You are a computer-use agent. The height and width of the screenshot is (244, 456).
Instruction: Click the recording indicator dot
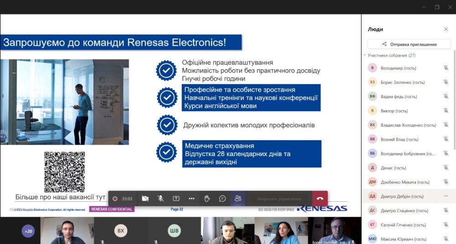point(115,198)
